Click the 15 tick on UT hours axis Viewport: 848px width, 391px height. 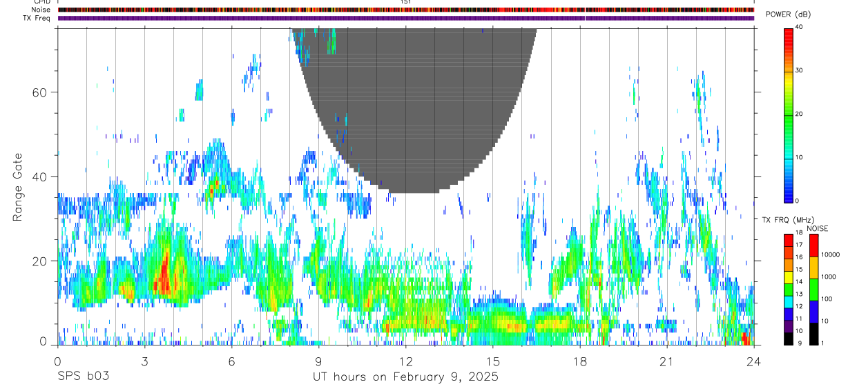[x=492, y=361]
